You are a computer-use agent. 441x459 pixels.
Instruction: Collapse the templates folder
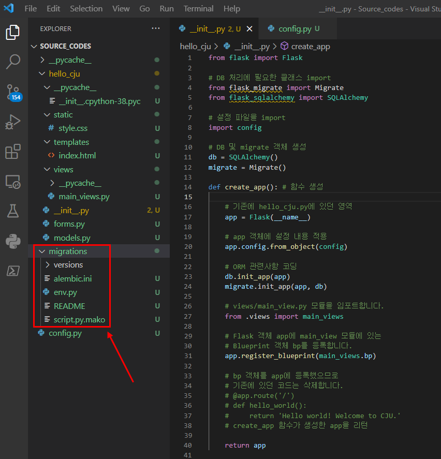pyautogui.click(x=47, y=142)
